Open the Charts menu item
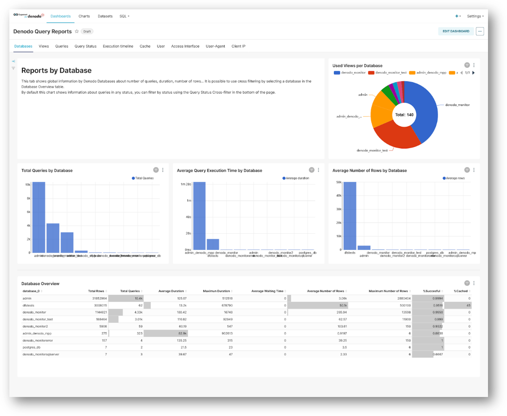Screen dimensions: 507x416 click(x=84, y=16)
